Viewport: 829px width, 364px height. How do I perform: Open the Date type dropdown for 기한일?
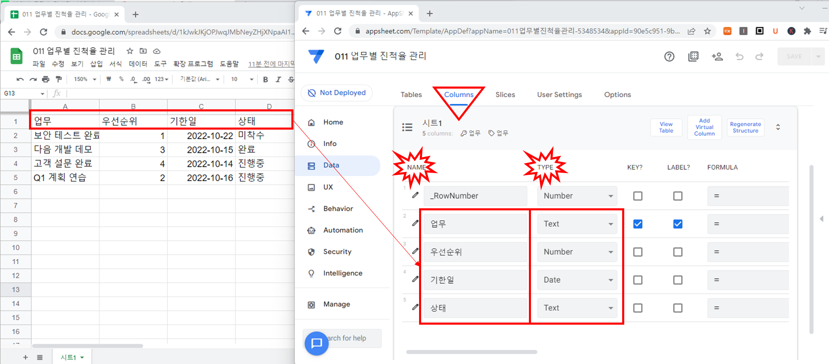coord(577,280)
